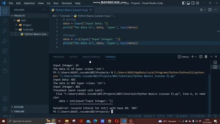Screen dimensions: 220x124
Task: Split the terminal panel
Action: pos(201,56)
